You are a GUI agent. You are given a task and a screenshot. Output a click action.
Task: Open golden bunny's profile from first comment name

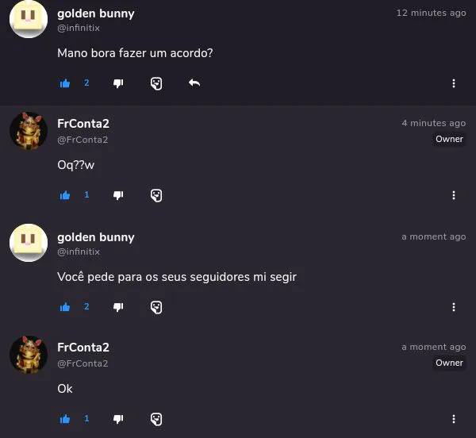pos(96,13)
